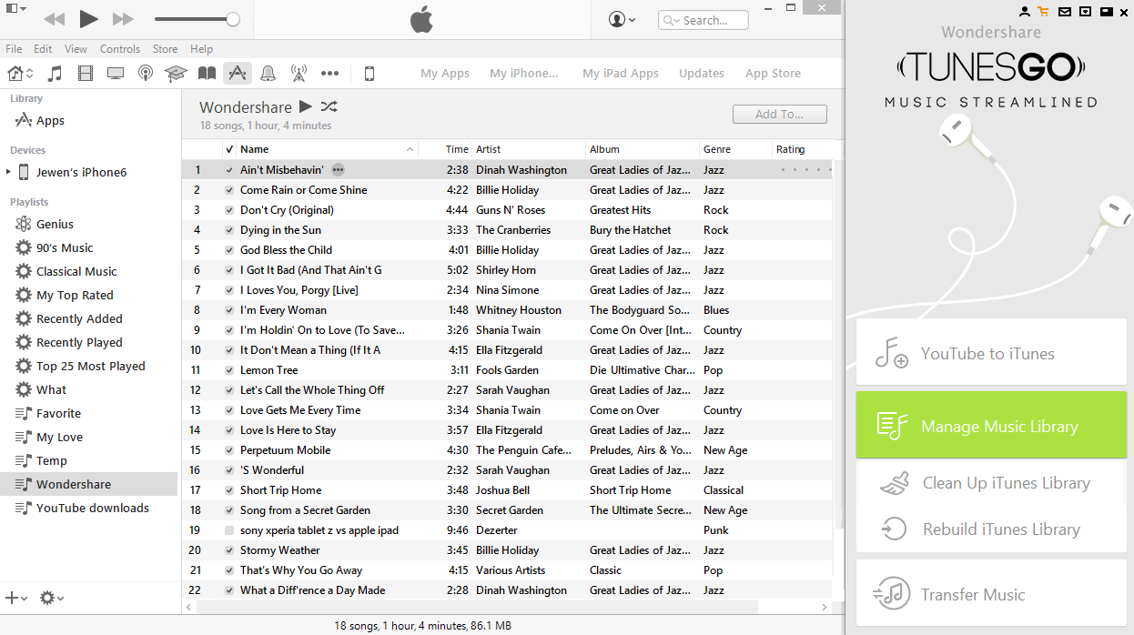Click the iPhone device icon in toolbar

[x=370, y=74]
